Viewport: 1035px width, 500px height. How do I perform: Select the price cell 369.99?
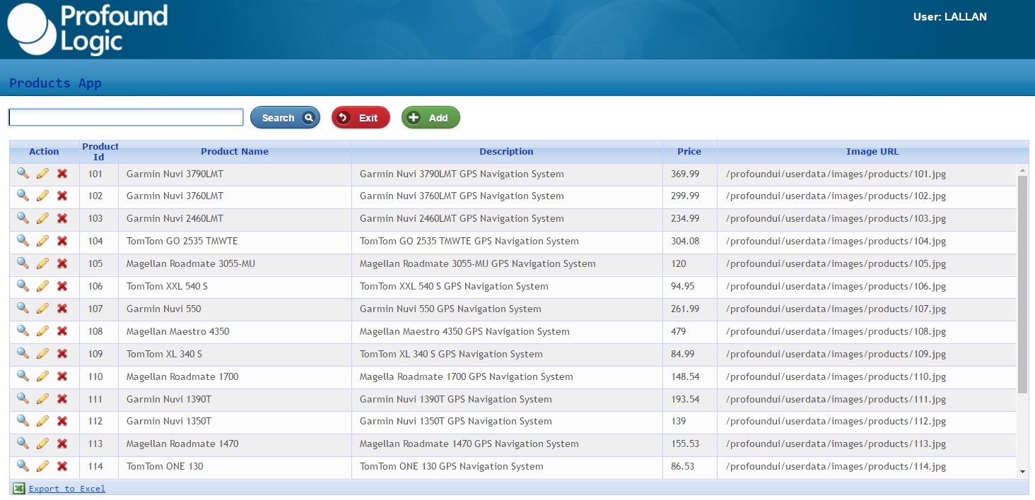[685, 174]
